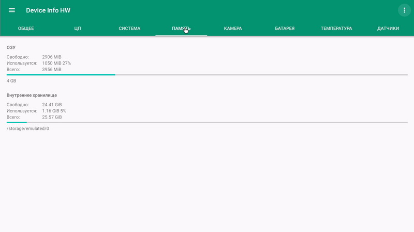Click the Внутреннее хранилище heading
The image size is (414, 232).
[x=32, y=95]
